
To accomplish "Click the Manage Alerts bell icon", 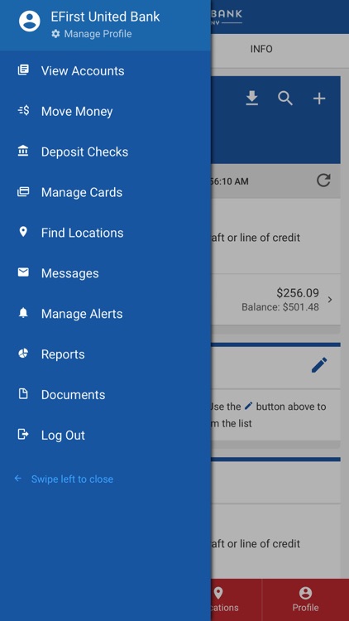I will (23, 313).
